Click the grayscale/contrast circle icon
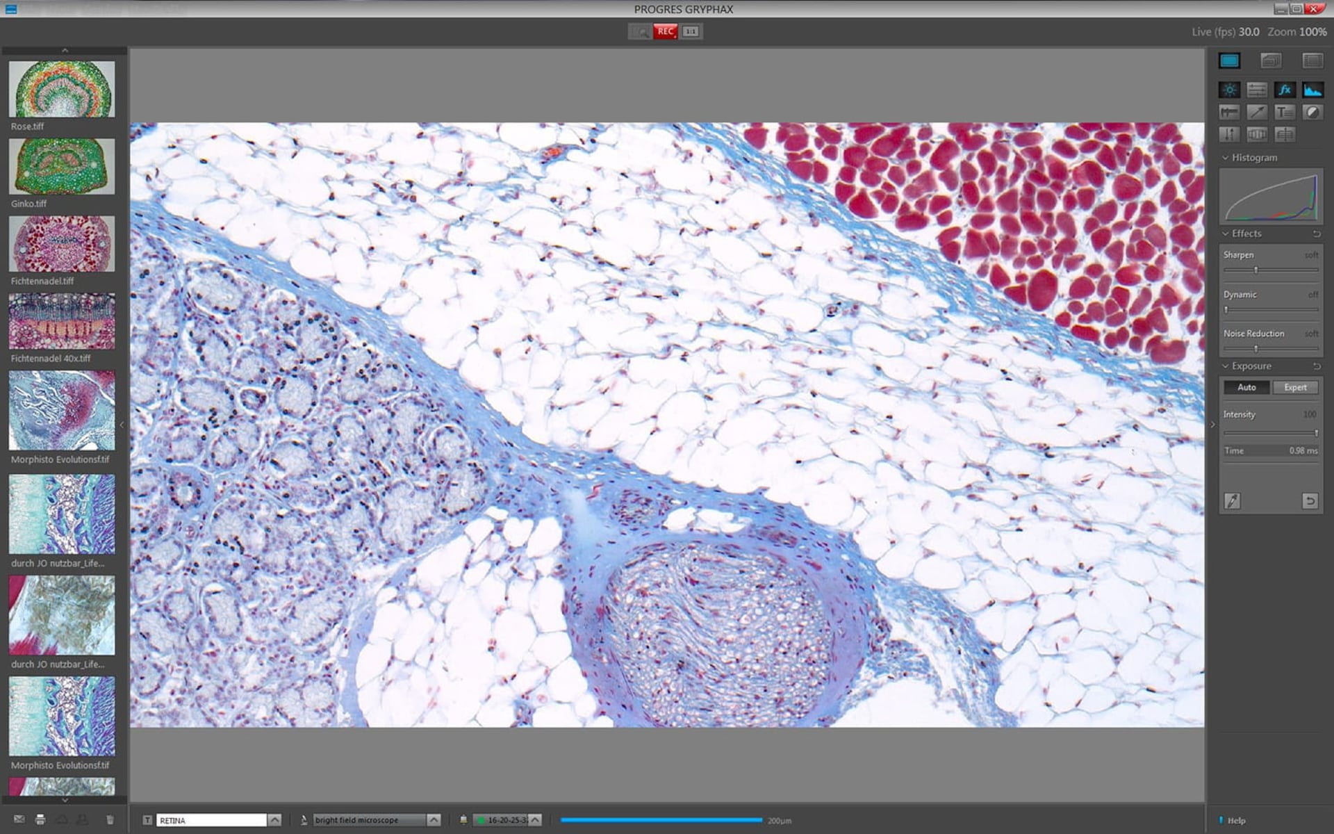1334x834 pixels. coord(1312,112)
